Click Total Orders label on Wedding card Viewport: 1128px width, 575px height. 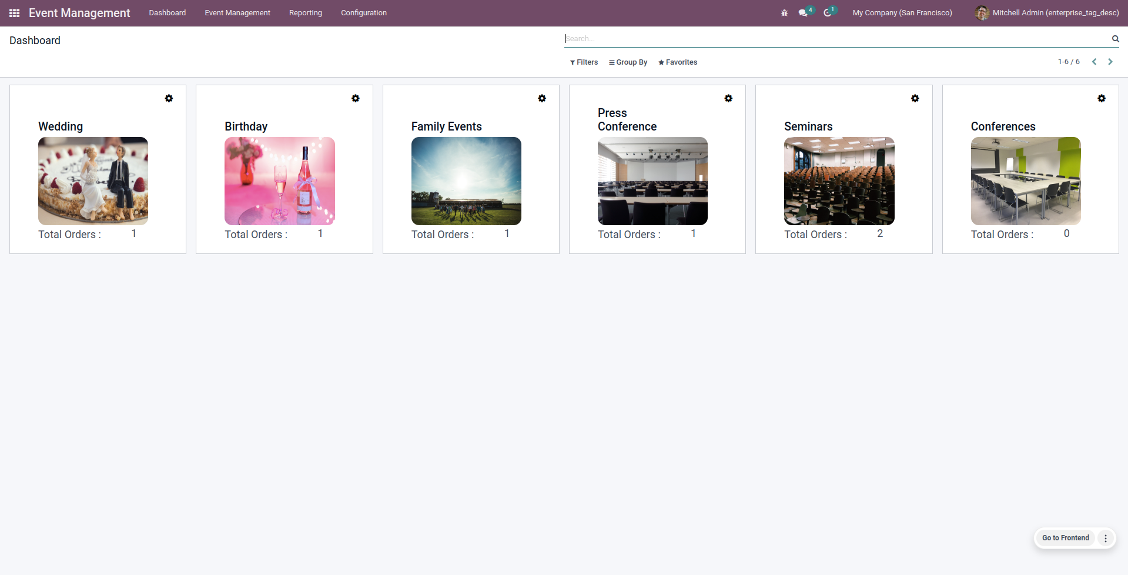69,235
